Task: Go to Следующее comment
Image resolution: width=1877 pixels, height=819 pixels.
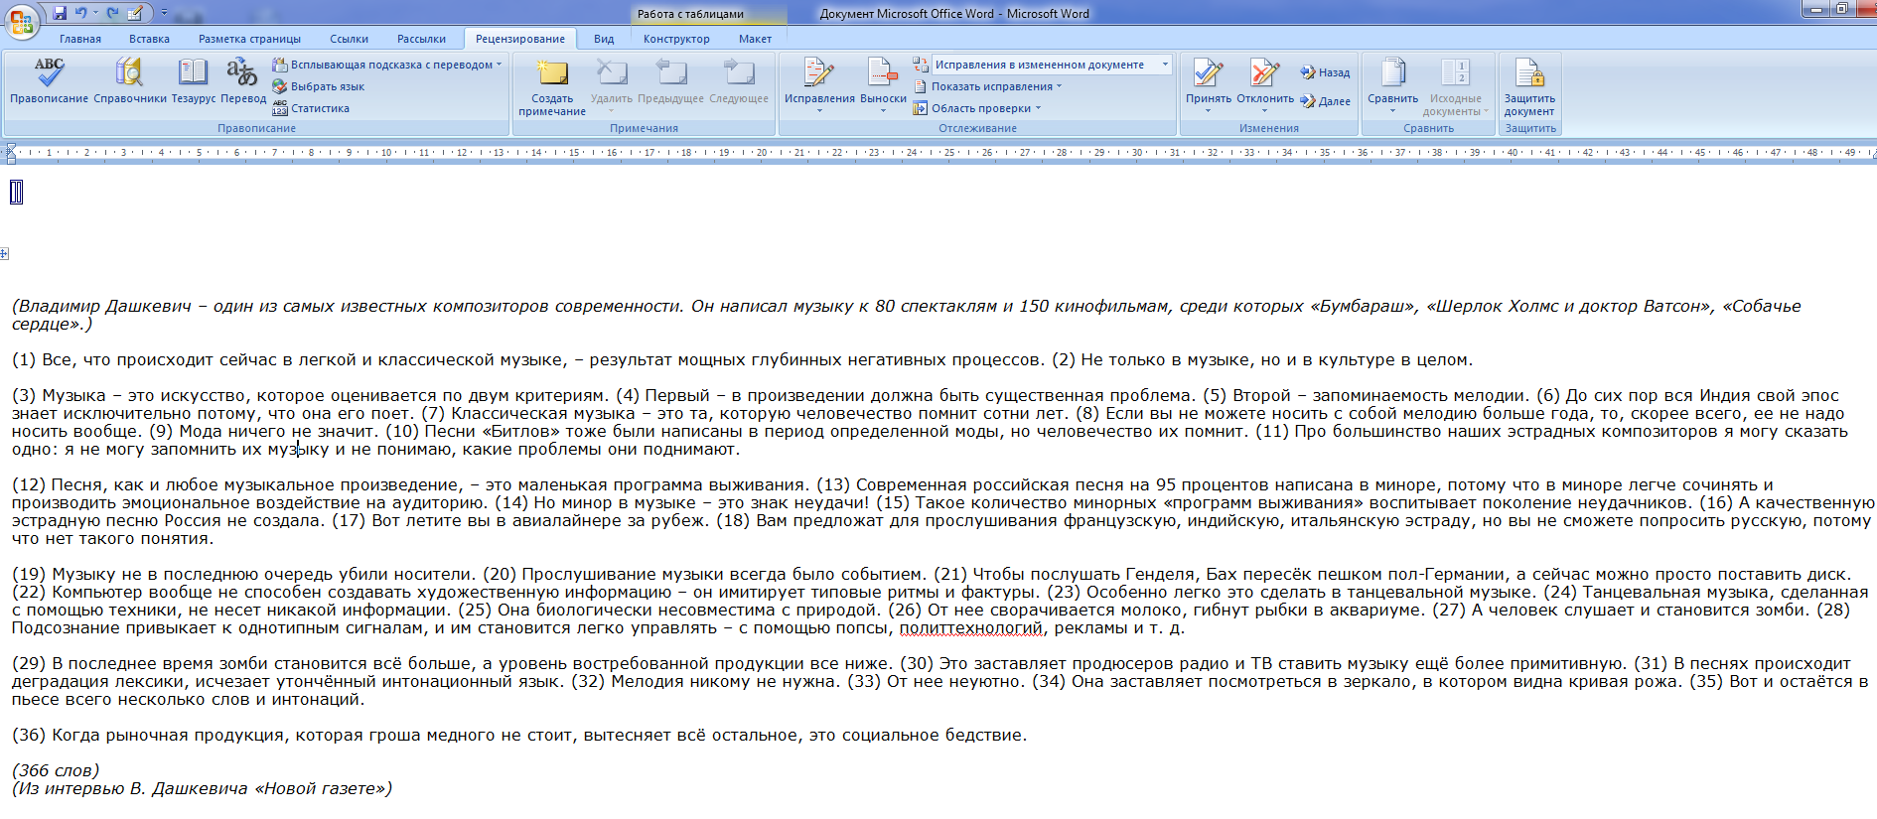Action: tap(739, 80)
